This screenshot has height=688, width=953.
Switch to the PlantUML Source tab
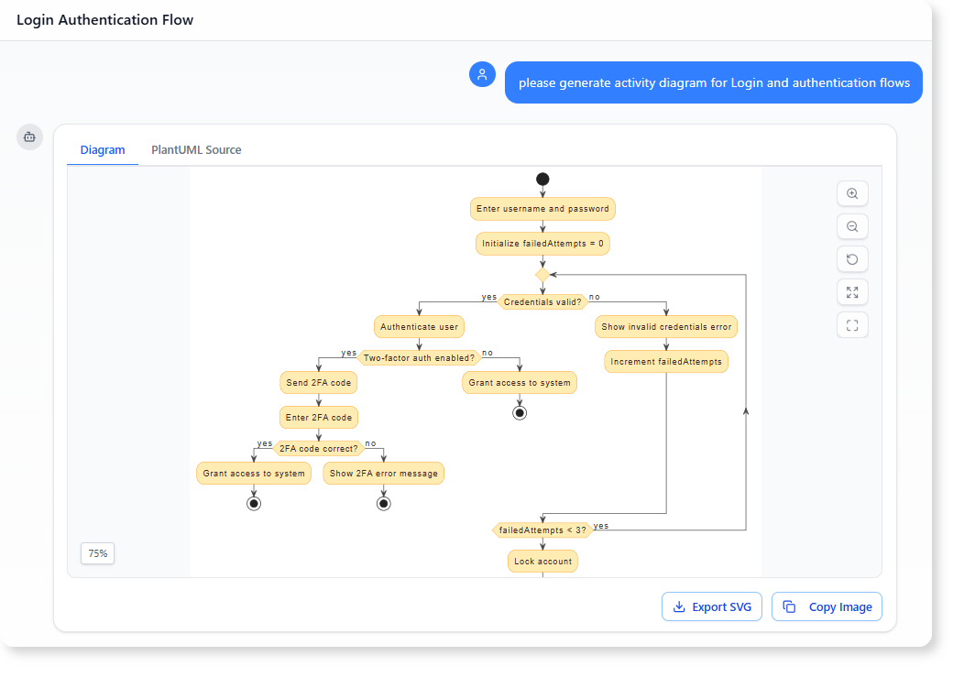pyautogui.click(x=196, y=149)
